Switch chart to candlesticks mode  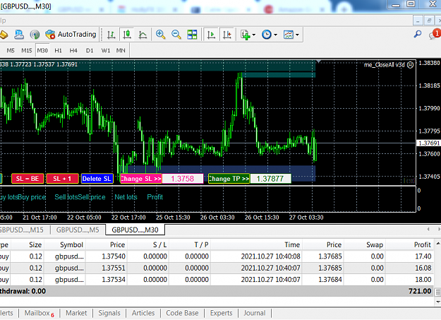[x=127, y=35]
